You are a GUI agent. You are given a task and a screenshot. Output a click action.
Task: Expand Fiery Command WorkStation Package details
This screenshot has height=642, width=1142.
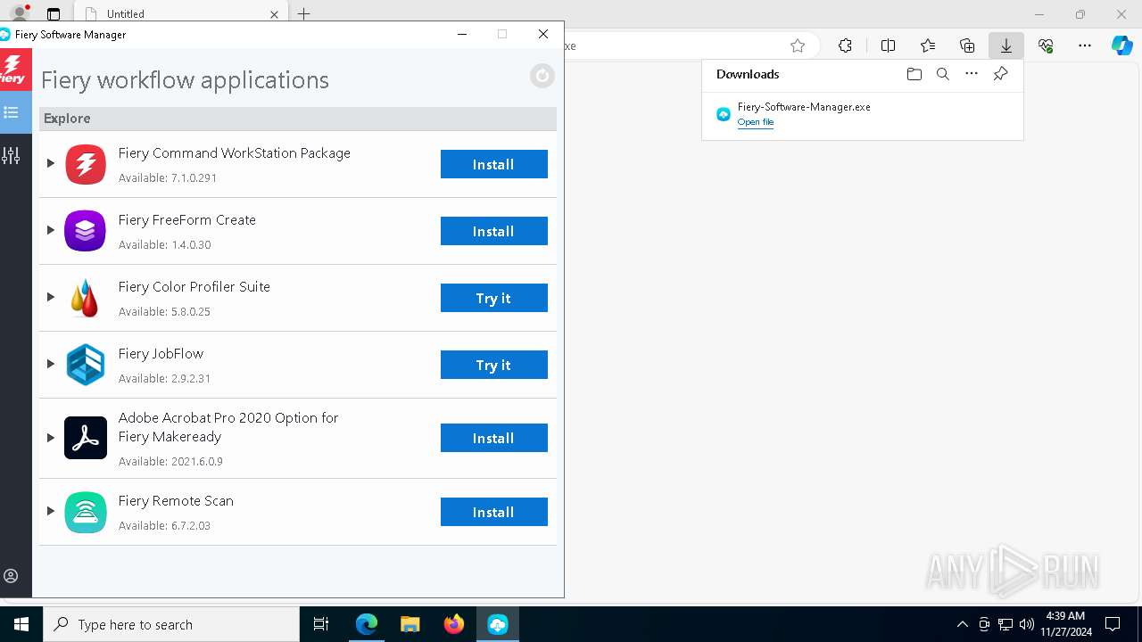(51, 163)
